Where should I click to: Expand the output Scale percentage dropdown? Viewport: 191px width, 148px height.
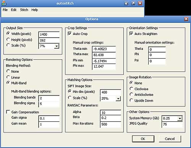[x=57, y=46]
